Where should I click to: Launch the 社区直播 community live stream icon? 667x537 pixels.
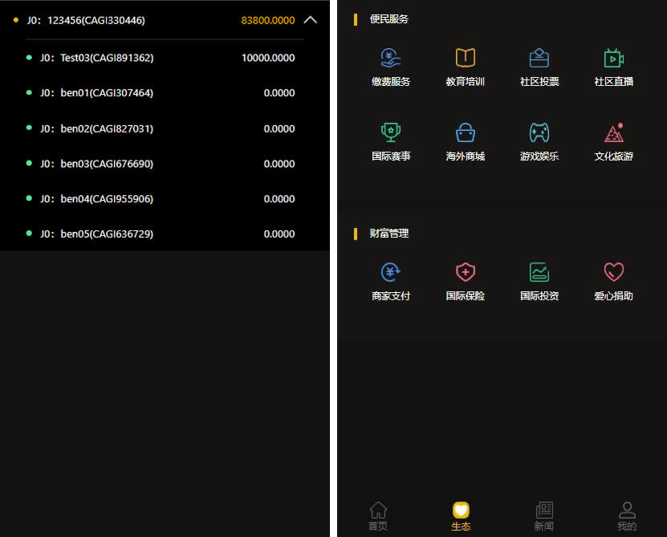[x=614, y=59]
